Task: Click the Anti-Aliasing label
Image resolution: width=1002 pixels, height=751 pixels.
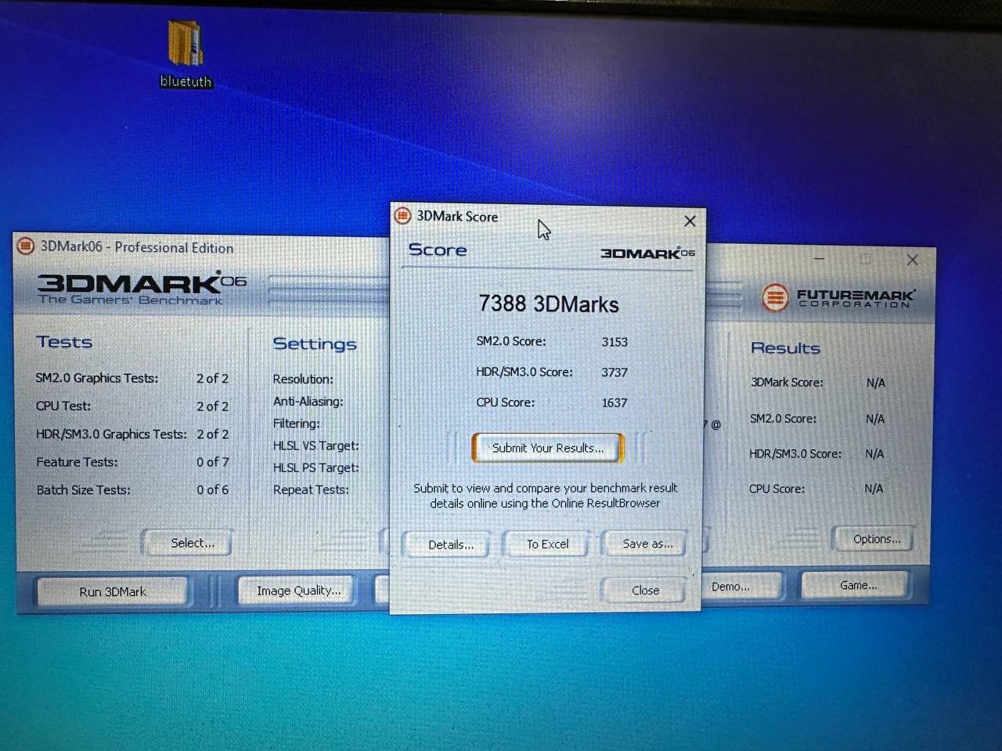Action: tap(308, 401)
